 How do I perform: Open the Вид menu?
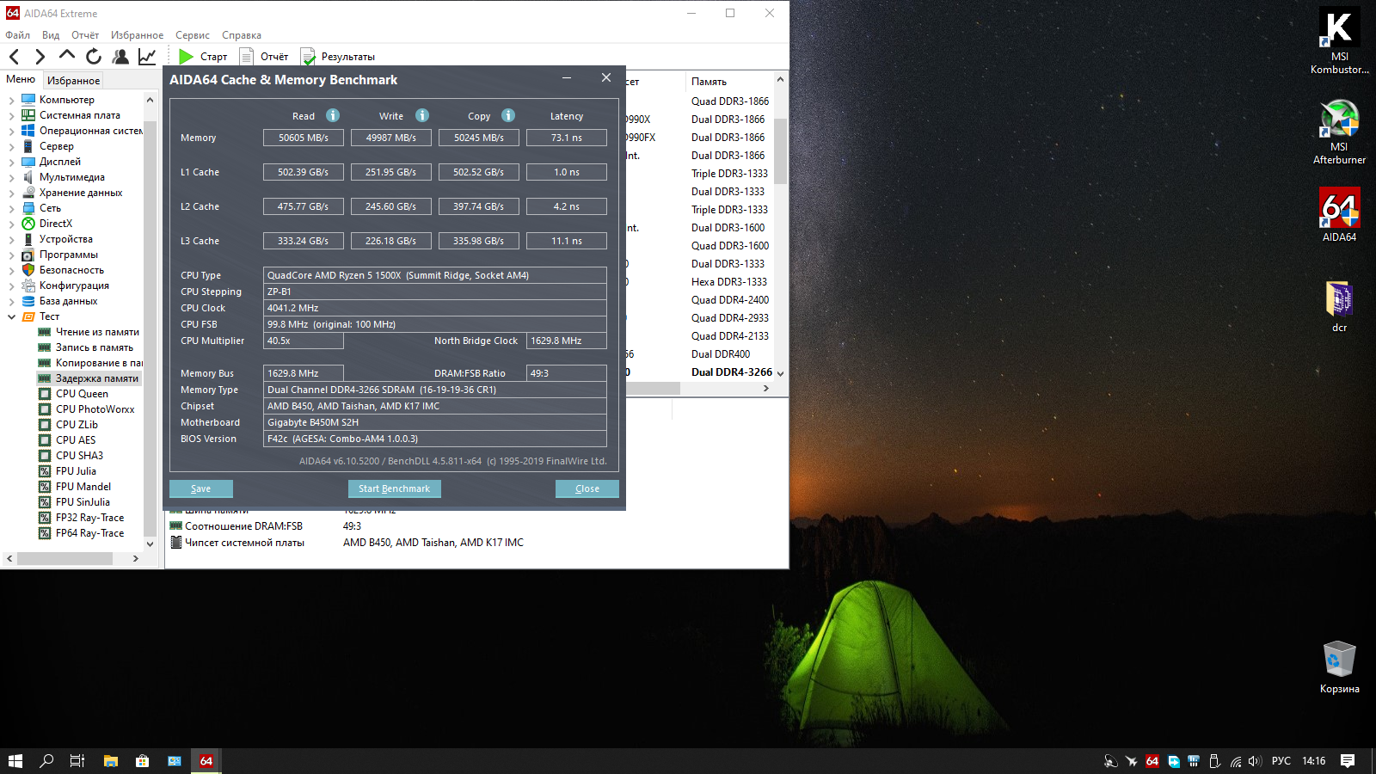[51, 35]
